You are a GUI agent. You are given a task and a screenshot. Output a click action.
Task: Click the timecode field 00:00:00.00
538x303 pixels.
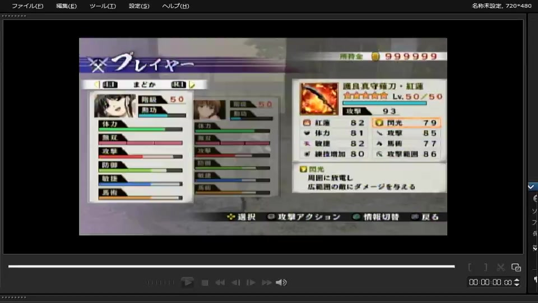[x=490, y=282]
